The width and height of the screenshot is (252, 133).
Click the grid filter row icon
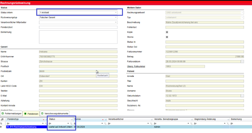click(2, 123)
